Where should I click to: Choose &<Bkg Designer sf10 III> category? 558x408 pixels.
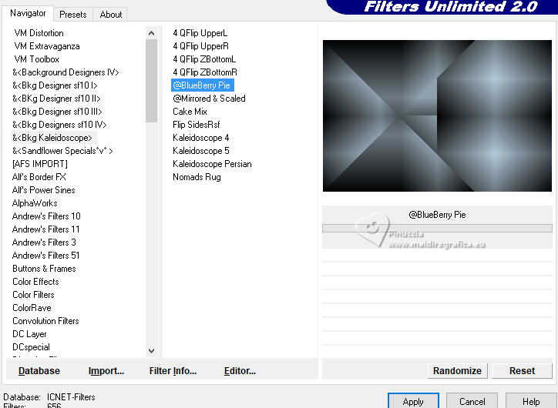pos(57,112)
